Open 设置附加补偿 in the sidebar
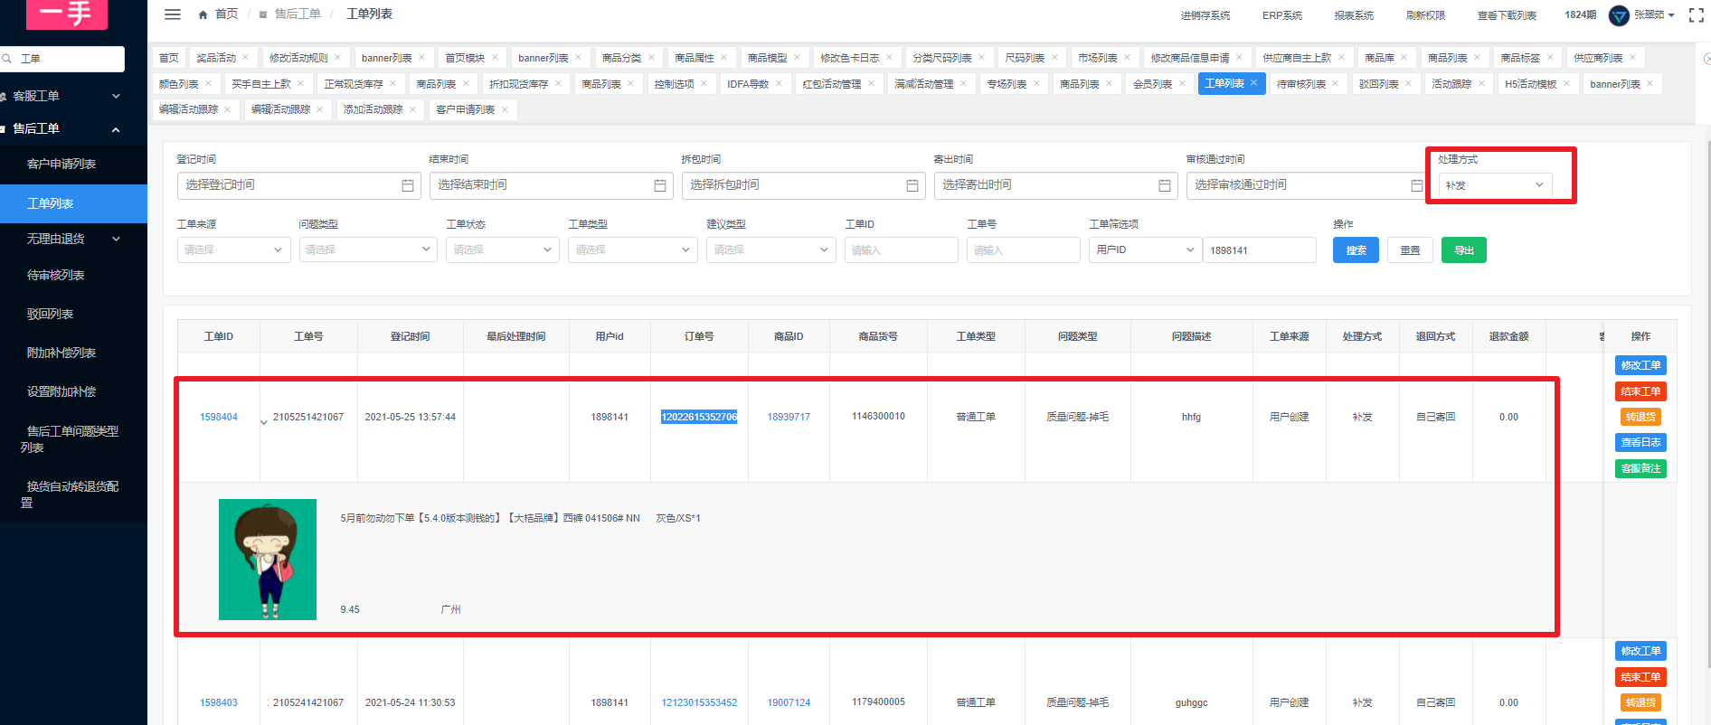This screenshot has height=725, width=1711. tap(61, 392)
